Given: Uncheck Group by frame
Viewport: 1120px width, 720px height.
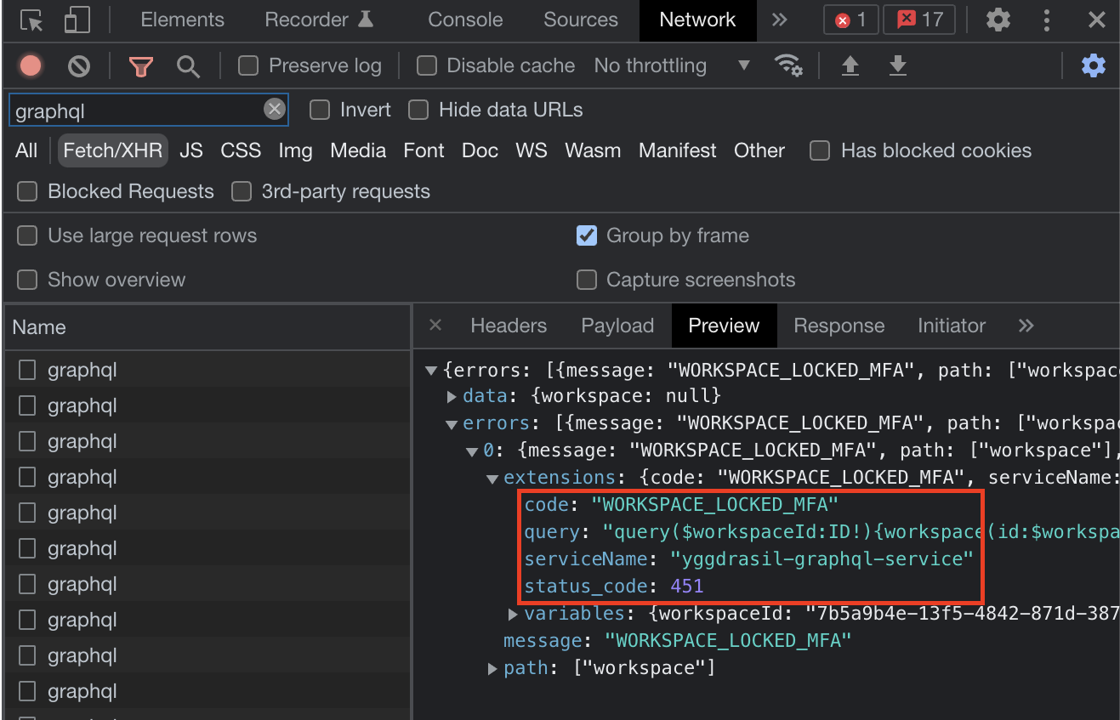Looking at the screenshot, I should pos(587,235).
